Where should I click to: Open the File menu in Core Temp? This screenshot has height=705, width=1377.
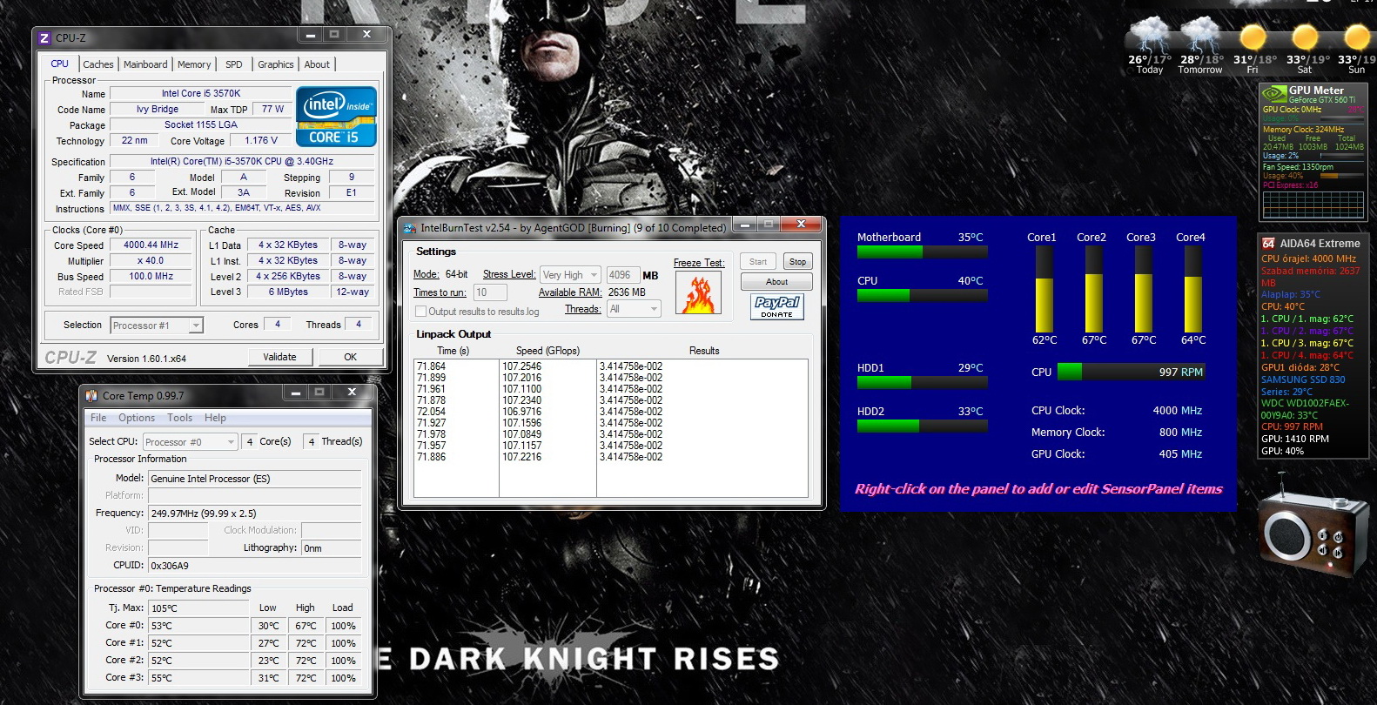tap(98, 418)
